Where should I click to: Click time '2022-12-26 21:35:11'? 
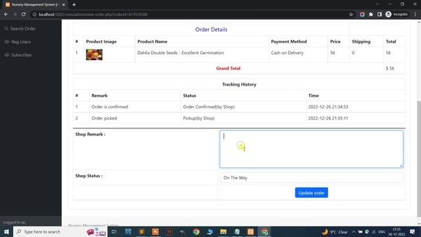click(328, 118)
